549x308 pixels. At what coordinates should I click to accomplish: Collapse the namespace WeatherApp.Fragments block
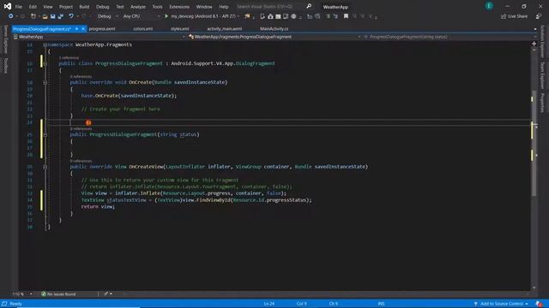click(x=45, y=44)
